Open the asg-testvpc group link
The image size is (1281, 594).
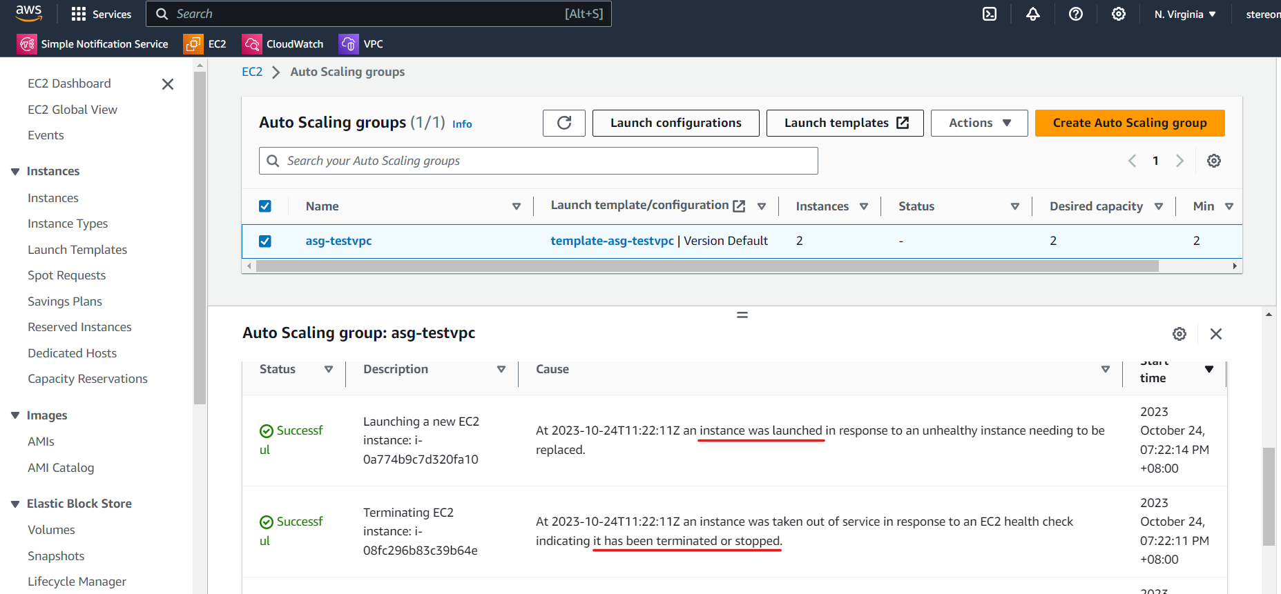338,241
